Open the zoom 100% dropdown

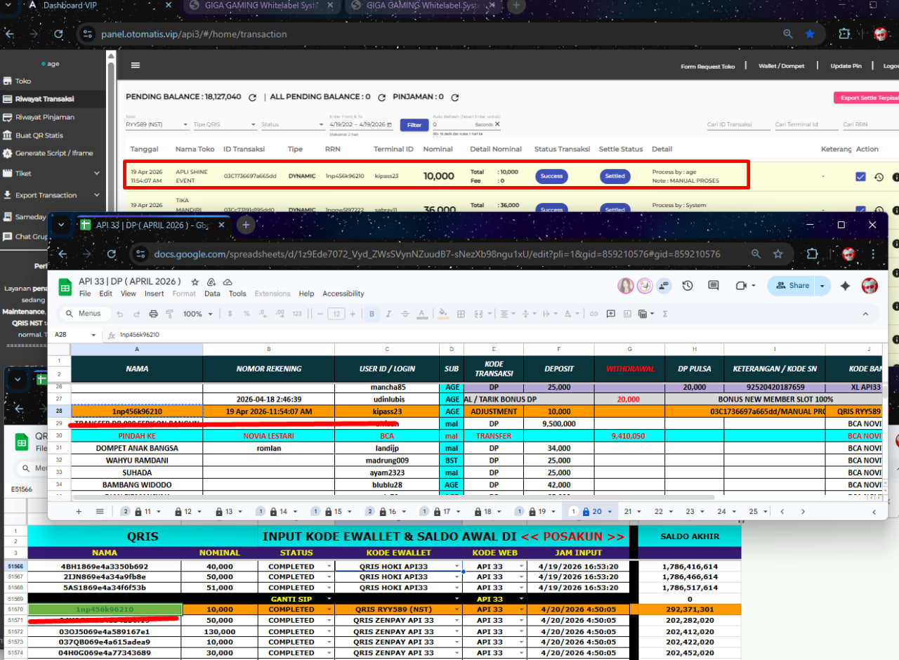197,314
